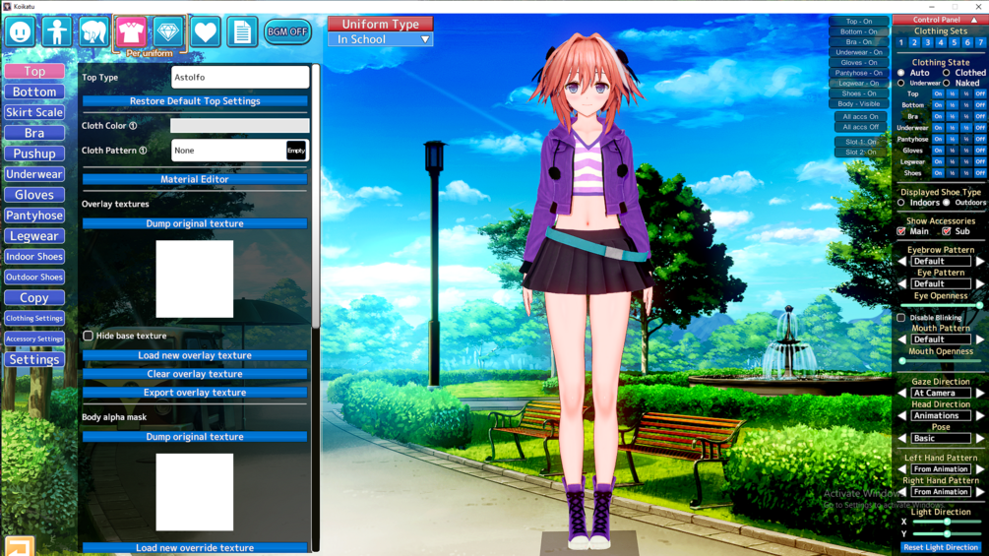Enable Disable Blinking checkbox
Viewport: 989px width, 556px height.
point(901,318)
